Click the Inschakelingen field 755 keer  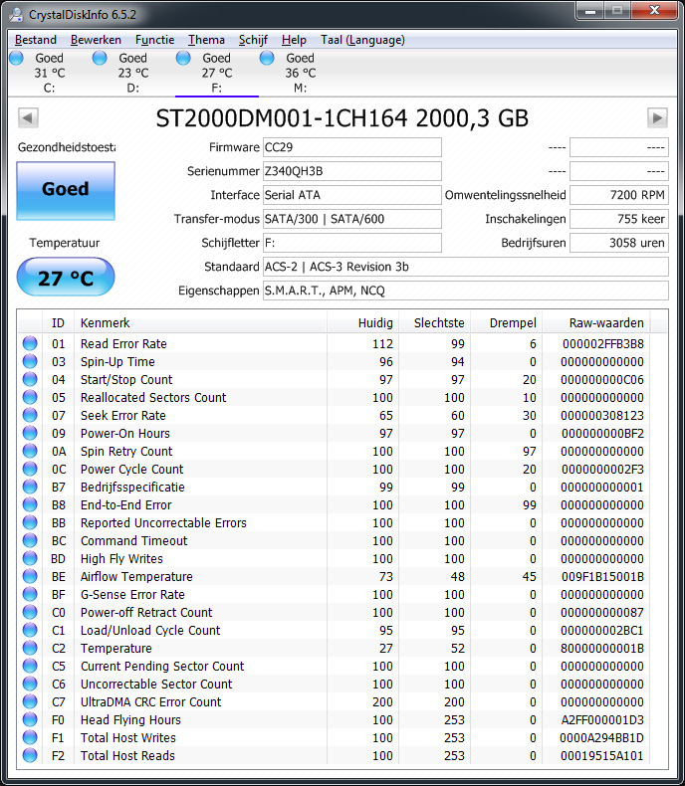pyautogui.click(x=619, y=219)
